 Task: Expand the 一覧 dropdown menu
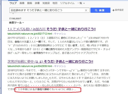click(x=81, y=3)
